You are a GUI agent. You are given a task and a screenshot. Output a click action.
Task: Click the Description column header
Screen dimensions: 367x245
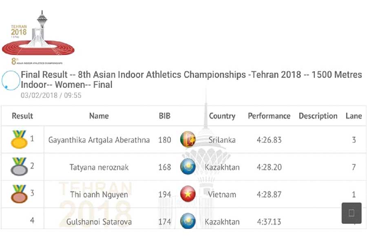[x=318, y=116]
